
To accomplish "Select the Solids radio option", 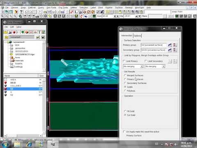I will [x=125, y=87].
